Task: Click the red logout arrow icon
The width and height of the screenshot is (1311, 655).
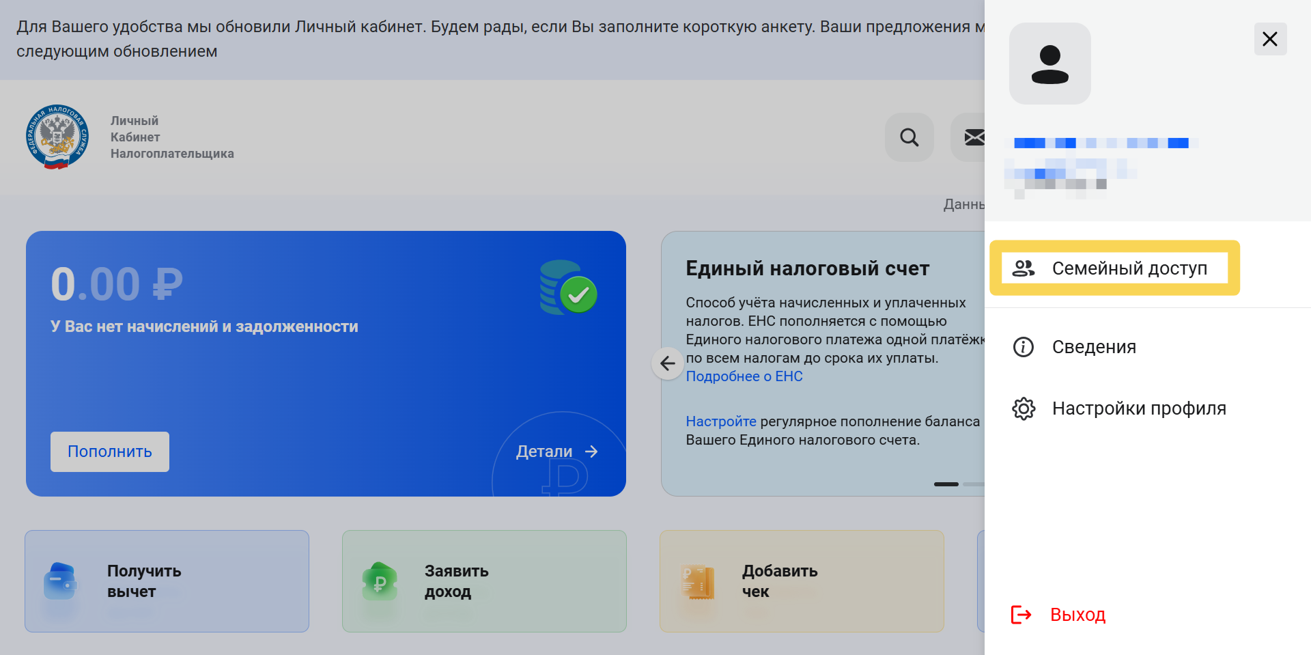Action: [x=1021, y=615]
